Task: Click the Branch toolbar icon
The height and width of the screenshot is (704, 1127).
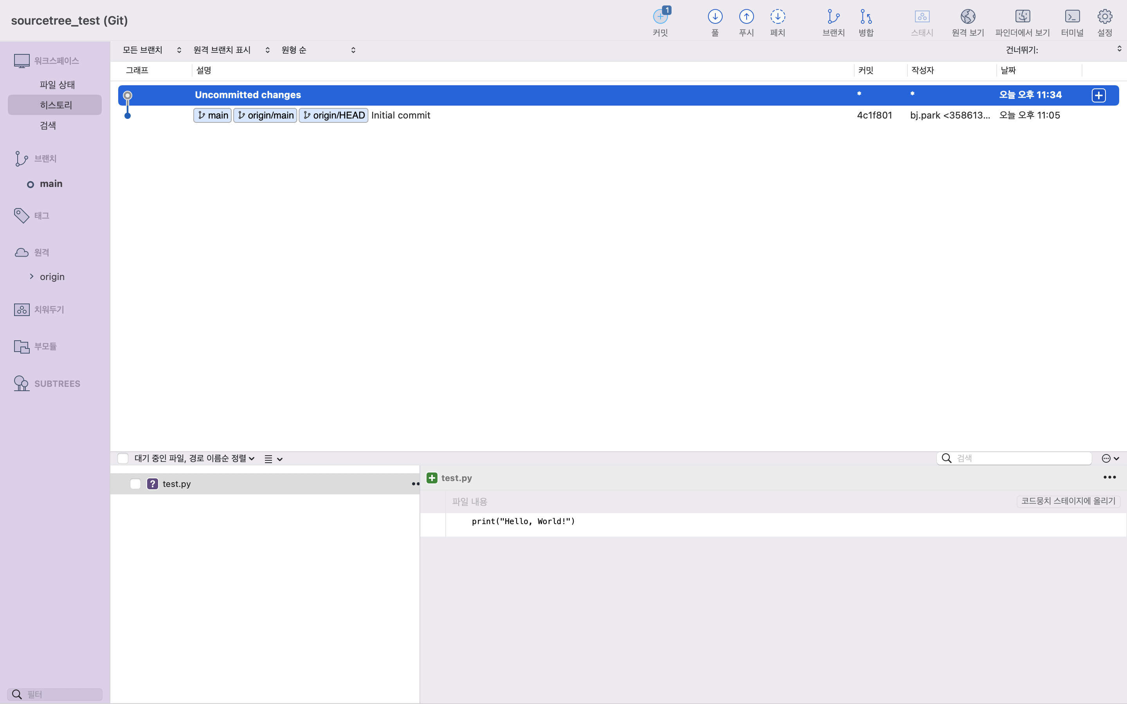Action: point(833,17)
